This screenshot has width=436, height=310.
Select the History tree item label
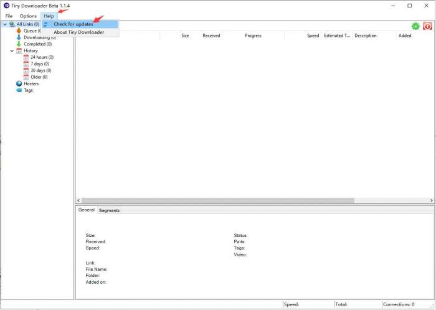point(31,51)
